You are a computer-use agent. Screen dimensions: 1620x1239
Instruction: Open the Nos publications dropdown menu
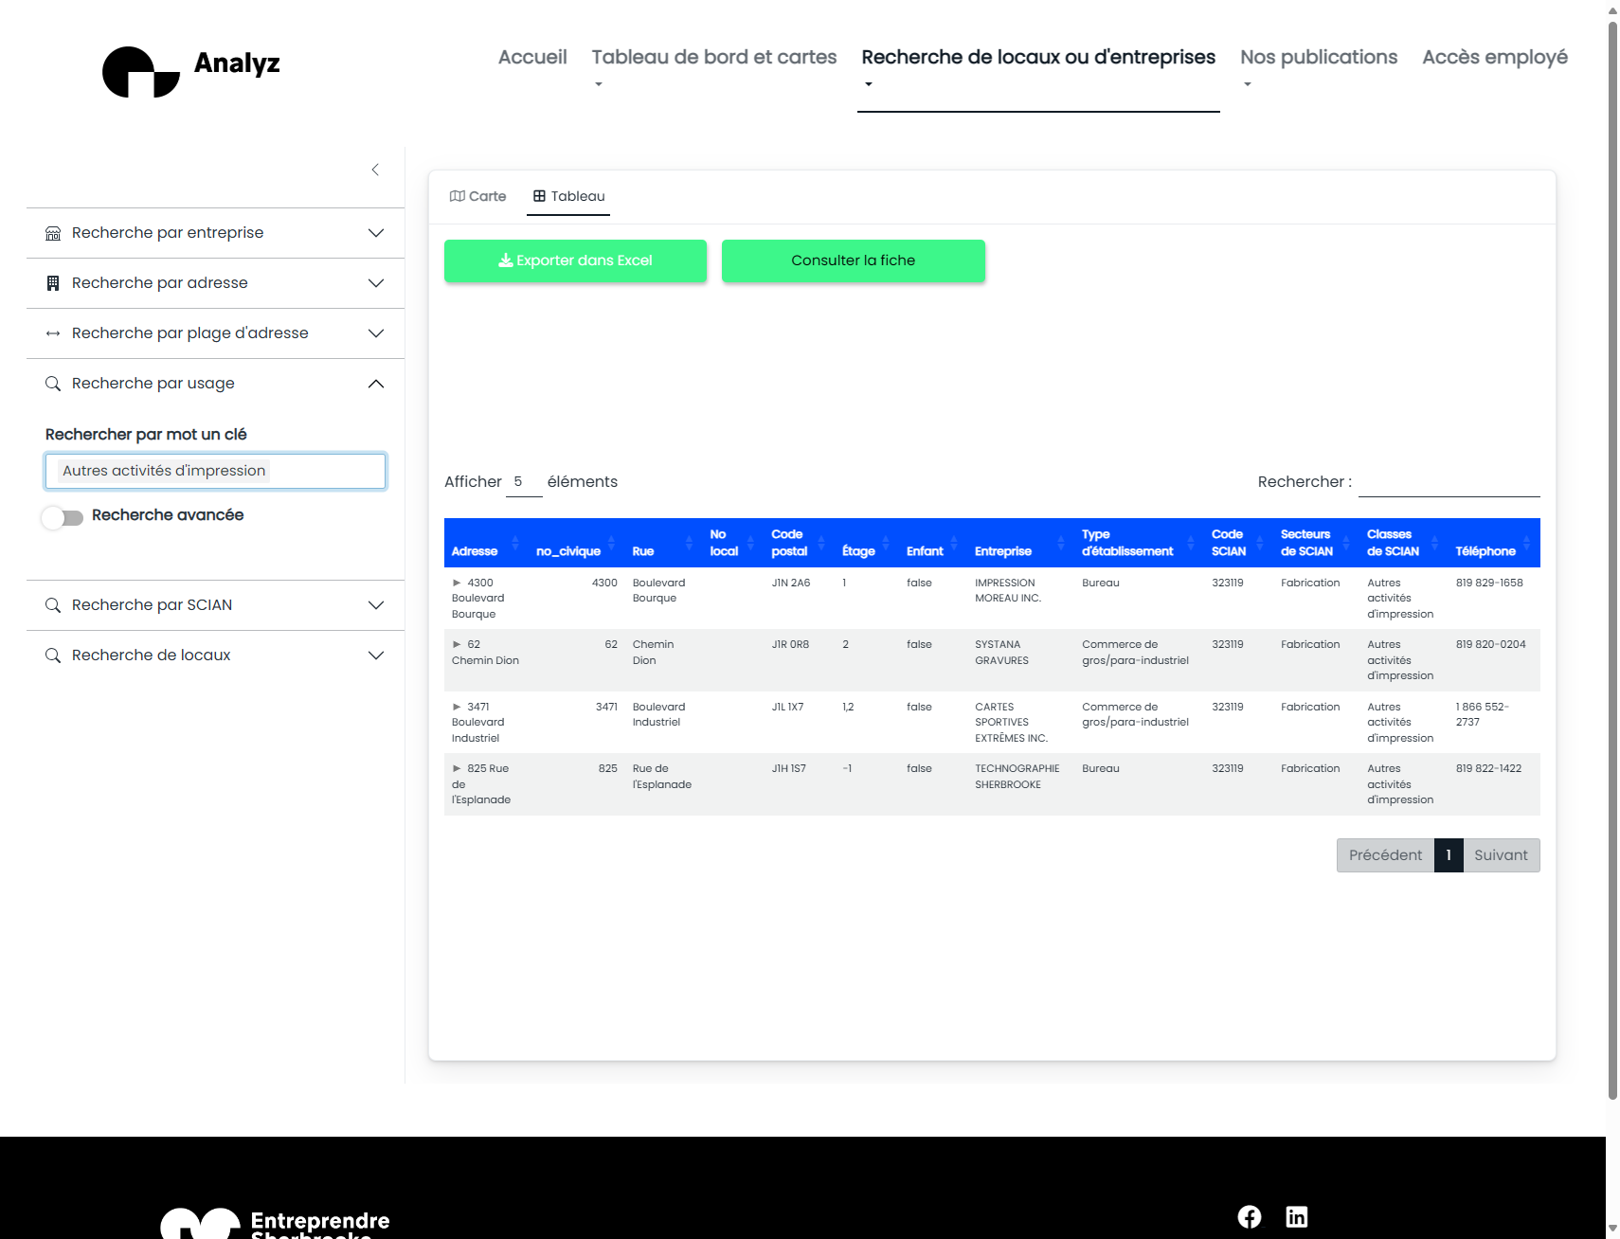click(1318, 58)
